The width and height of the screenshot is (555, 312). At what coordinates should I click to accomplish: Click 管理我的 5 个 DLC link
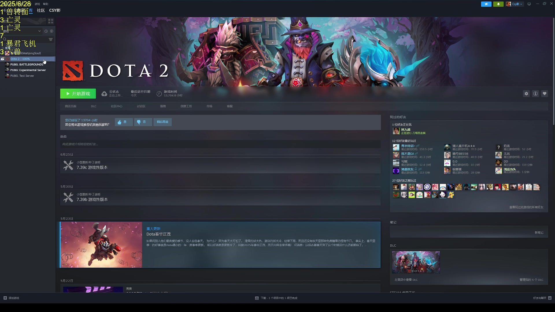531,280
